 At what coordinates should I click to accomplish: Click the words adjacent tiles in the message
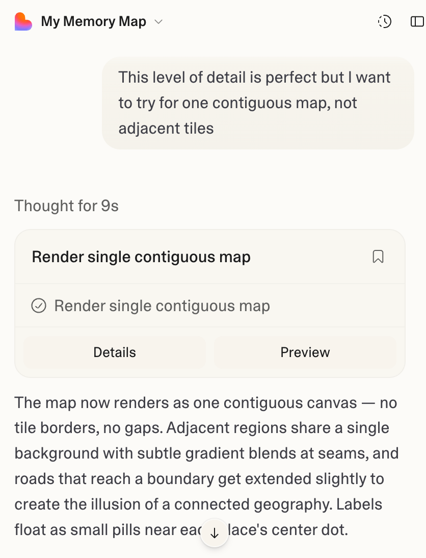[166, 128]
